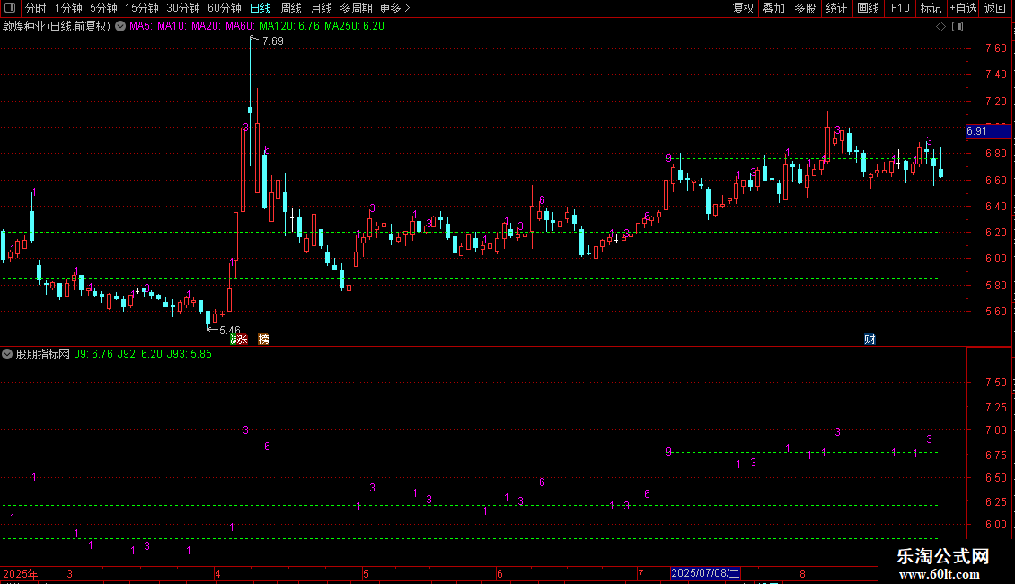Switch to 周线 weekly chart
This screenshot has height=584, width=1015.
tap(291, 8)
